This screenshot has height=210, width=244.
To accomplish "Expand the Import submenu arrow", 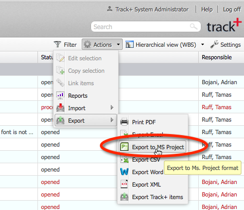I will click(112, 108).
